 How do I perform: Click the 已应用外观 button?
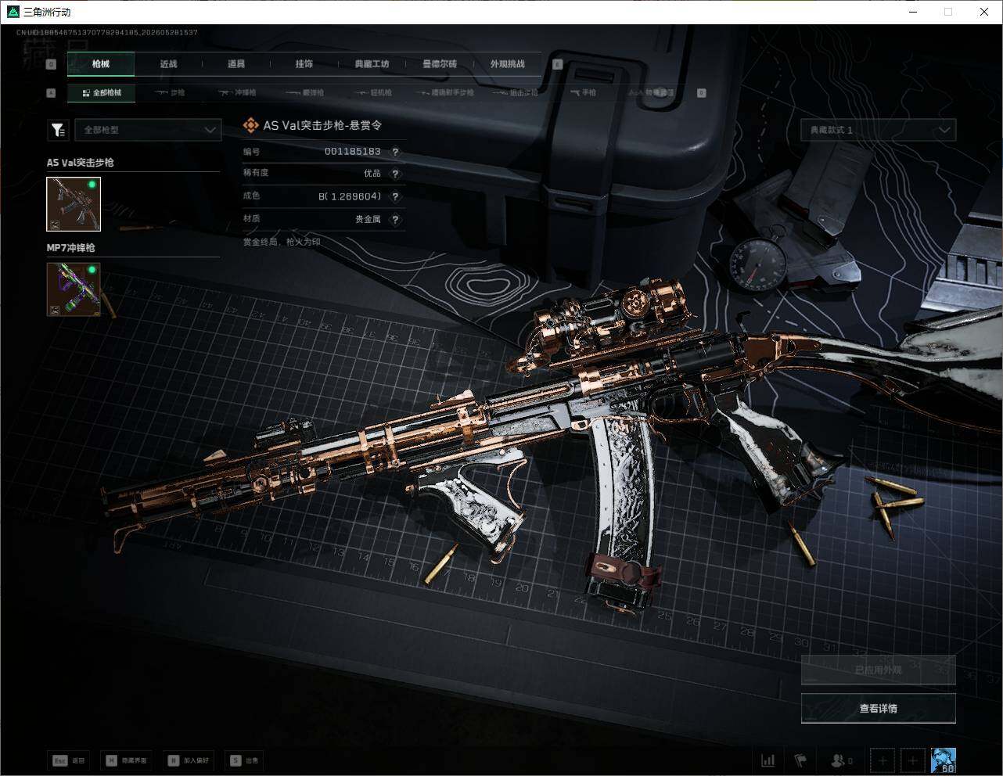(878, 670)
